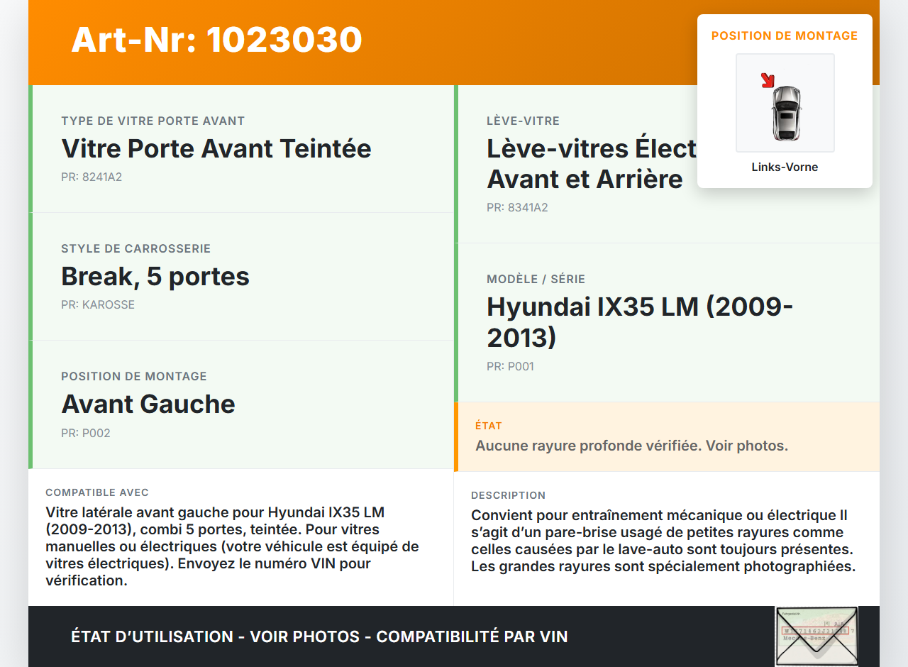
Task: Click the 'PR: 8241A2' code
Action: click(x=92, y=177)
